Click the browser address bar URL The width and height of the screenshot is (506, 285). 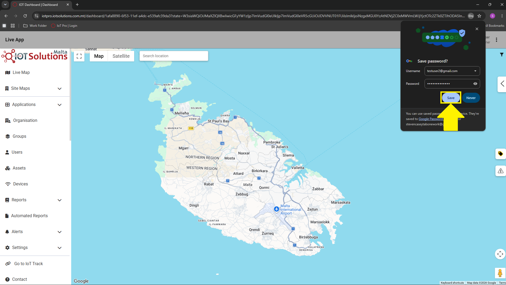253,16
